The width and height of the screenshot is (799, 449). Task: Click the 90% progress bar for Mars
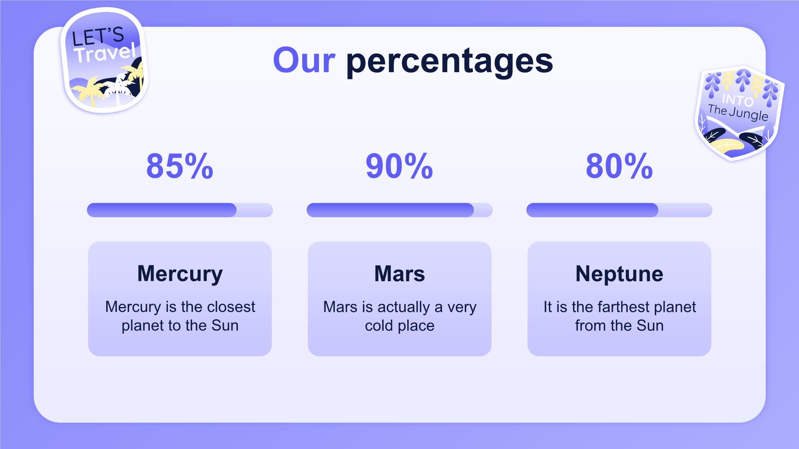(x=399, y=210)
